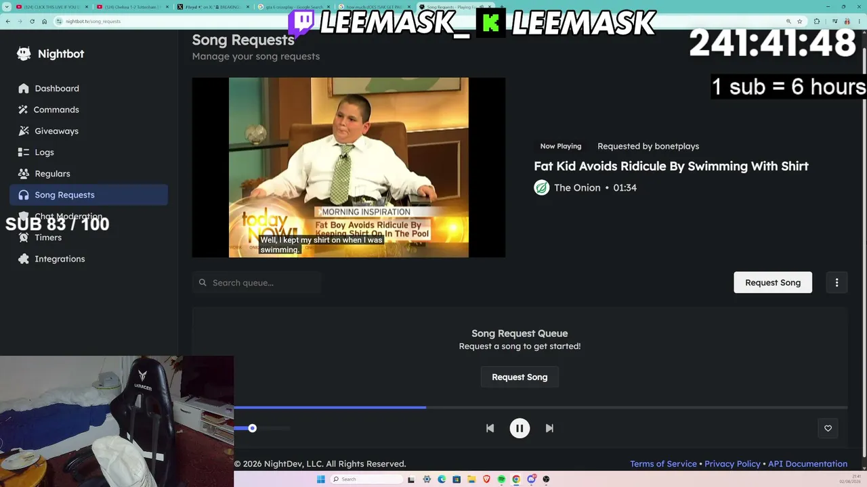Click the playing video thumbnail
This screenshot has height=487, width=867.
click(x=348, y=167)
